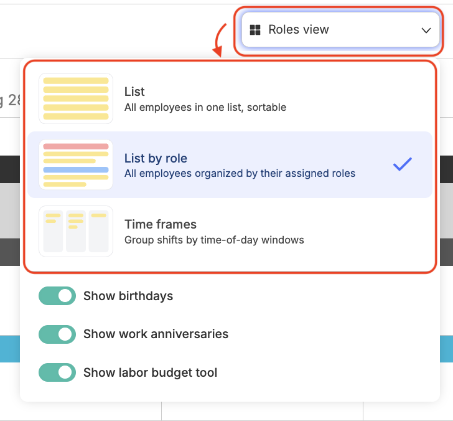The image size is (453, 421).
Task: Click the Time frames layout thumbnail
Action: (x=76, y=231)
